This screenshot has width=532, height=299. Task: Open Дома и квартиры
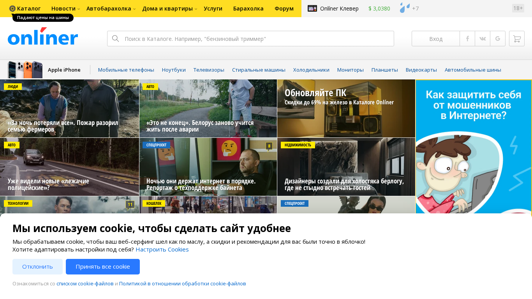click(x=167, y=9)
